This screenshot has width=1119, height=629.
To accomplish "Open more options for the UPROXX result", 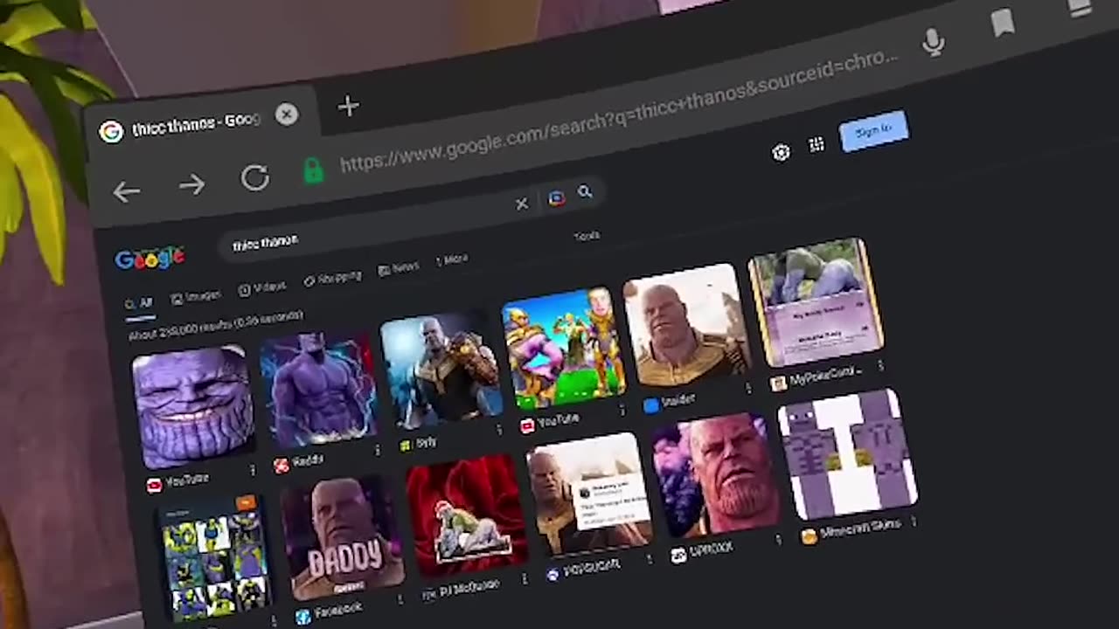I will click(778, 542).
